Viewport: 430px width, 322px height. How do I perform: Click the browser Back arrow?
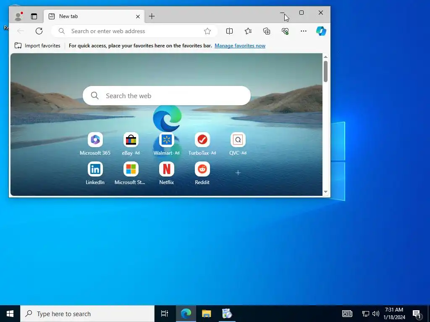(21, 31)
